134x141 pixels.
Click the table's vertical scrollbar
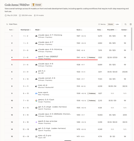click(x=131, y=39)
